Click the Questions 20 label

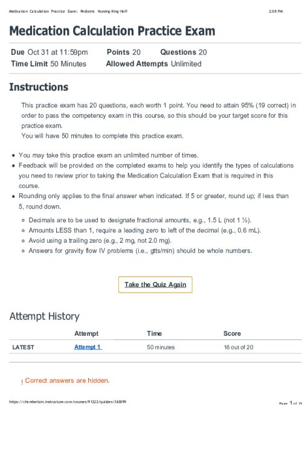click(184, 52)
